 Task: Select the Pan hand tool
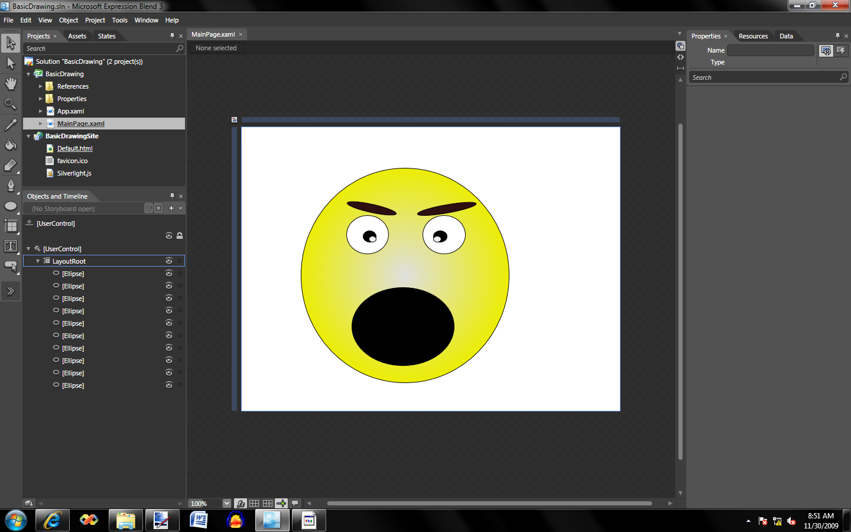tap(11, 83)
